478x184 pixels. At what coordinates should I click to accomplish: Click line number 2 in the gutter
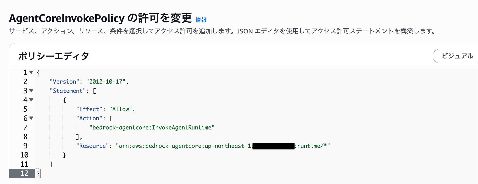coord(25,82)
